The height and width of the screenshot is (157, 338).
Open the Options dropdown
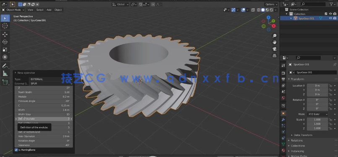[x=271, y=4]
